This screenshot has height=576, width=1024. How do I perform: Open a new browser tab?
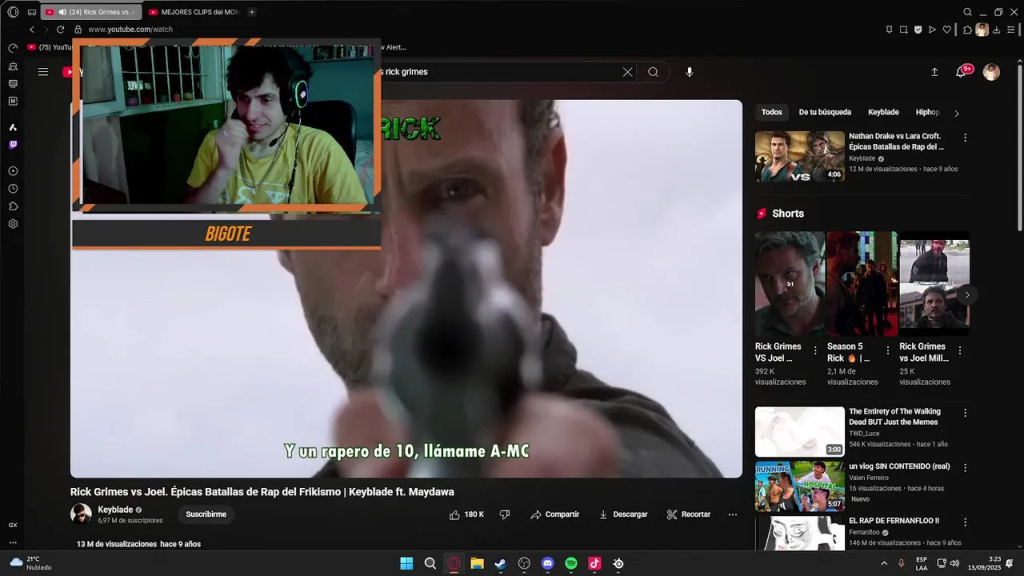coord(252,12)
